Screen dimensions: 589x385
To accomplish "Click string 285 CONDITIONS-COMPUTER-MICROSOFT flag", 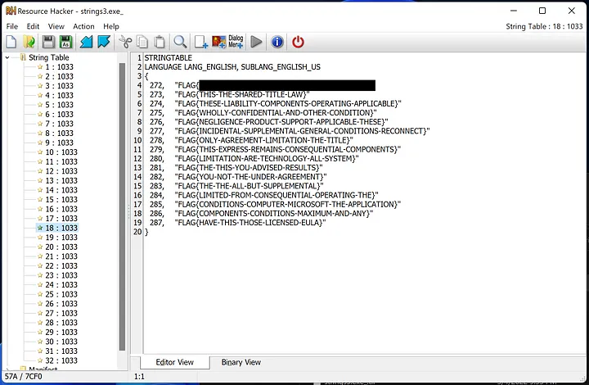I will (x=288, y=204).
